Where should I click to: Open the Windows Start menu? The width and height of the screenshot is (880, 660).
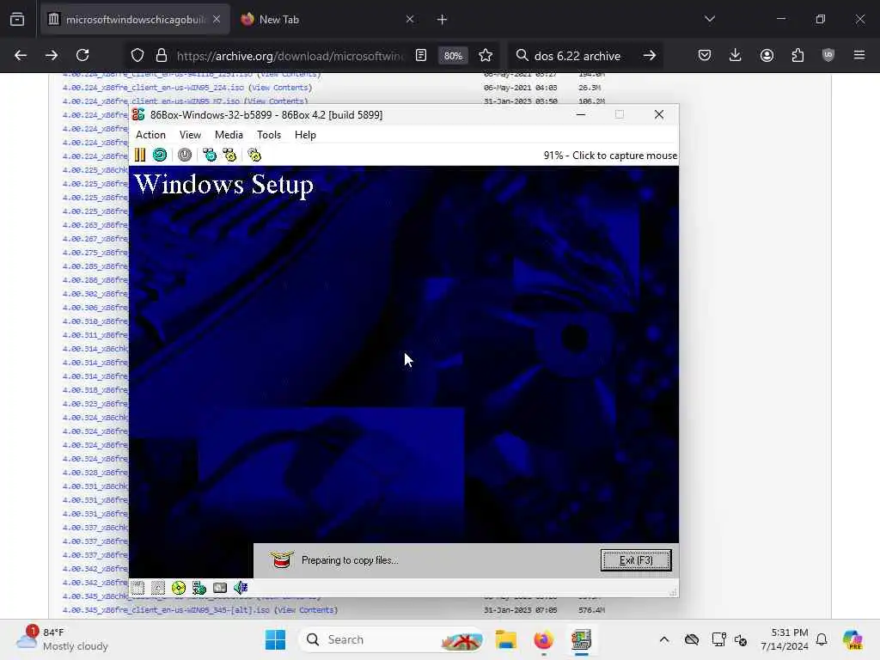click(x=275, y=639)
